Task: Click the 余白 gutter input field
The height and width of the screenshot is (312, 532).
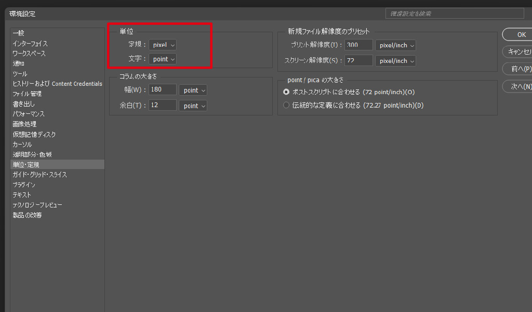Action: pyautogui.click(x=163, y=106)
